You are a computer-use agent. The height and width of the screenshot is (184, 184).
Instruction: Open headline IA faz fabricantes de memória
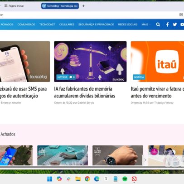(x=85, y=92)
